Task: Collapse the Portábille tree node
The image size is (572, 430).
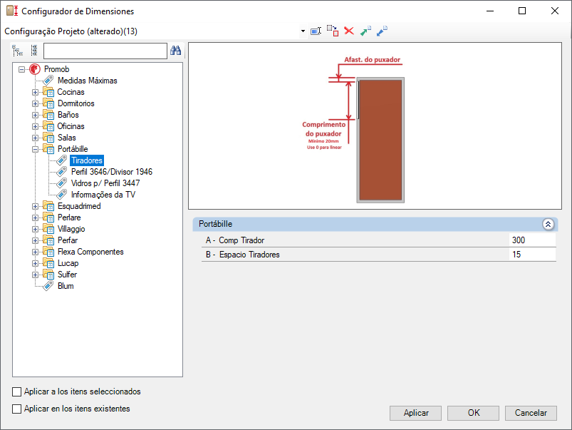Action: [35, 149]
